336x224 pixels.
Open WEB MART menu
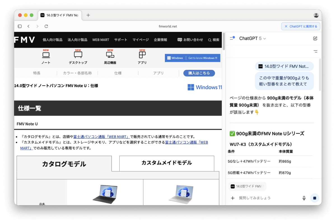point(101,40)
